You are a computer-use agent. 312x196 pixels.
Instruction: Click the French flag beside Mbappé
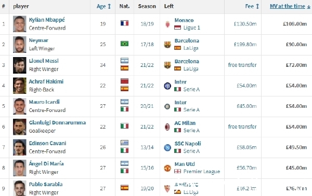click(x=124, y=23)
